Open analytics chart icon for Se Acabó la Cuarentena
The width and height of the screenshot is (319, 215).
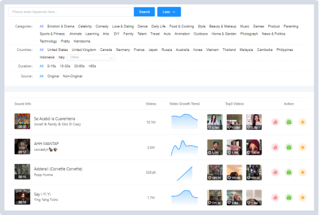pos(275,122)
